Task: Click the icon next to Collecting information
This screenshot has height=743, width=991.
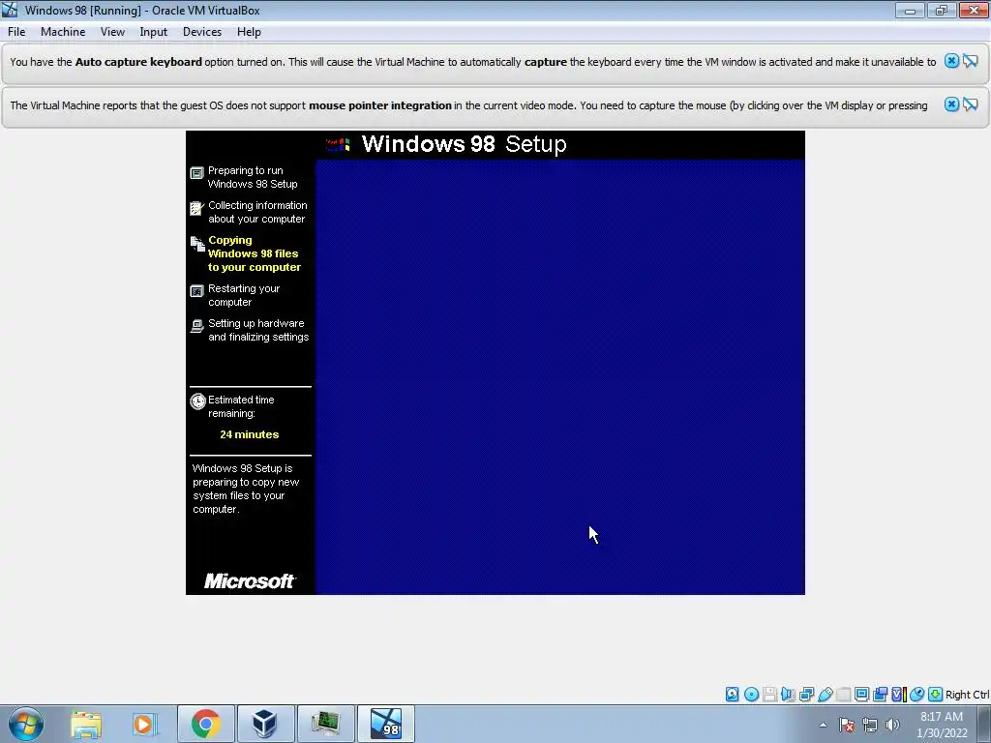Action: [197, 208]
